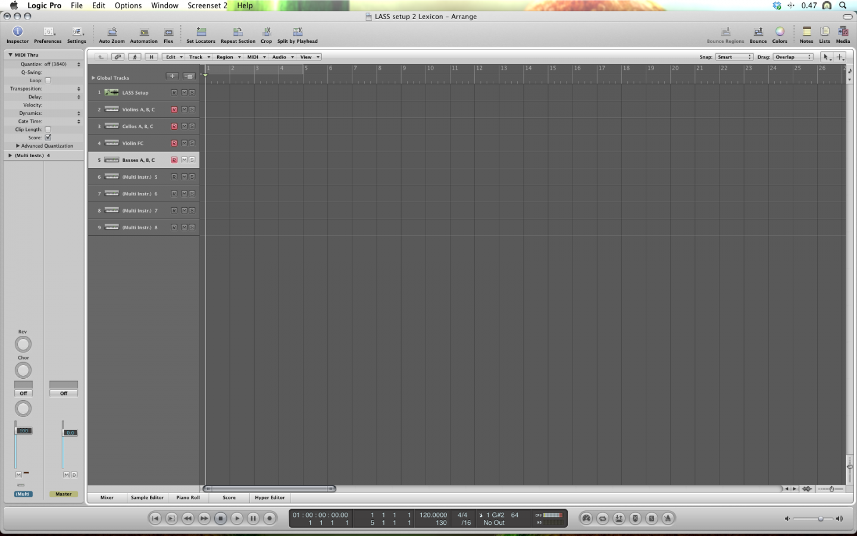
Task: Click the Metronome button in transport
Action: [668, 519]
